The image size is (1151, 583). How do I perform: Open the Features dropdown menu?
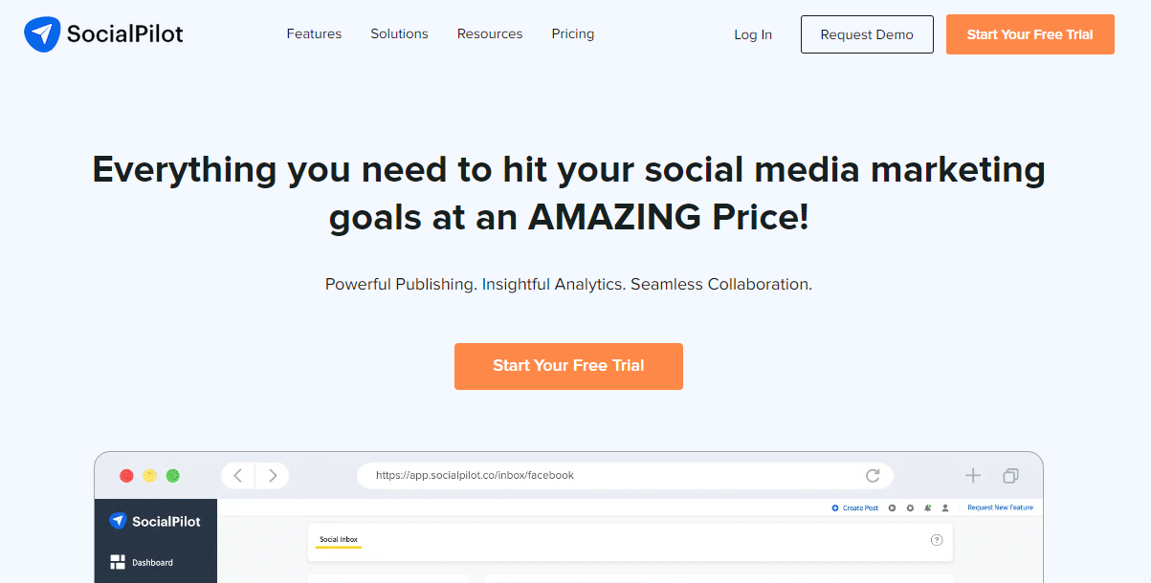[x=314, y=33]
